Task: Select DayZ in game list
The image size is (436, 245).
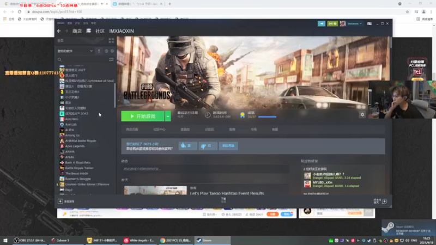Action: pyautogui.click(x=69, y=189)
